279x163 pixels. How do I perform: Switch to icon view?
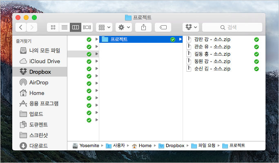(53, 27)
